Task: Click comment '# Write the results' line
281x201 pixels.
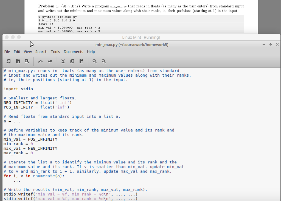Action: point(75,189)
